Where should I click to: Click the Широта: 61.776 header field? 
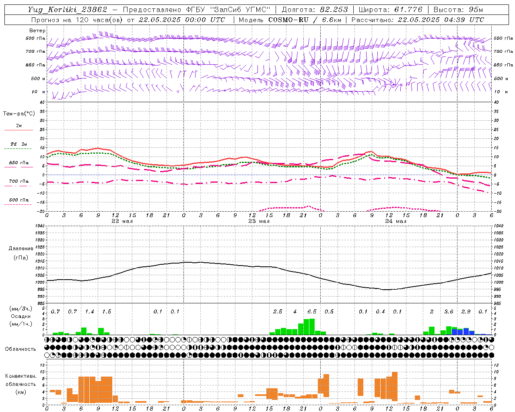pos(390,10)
